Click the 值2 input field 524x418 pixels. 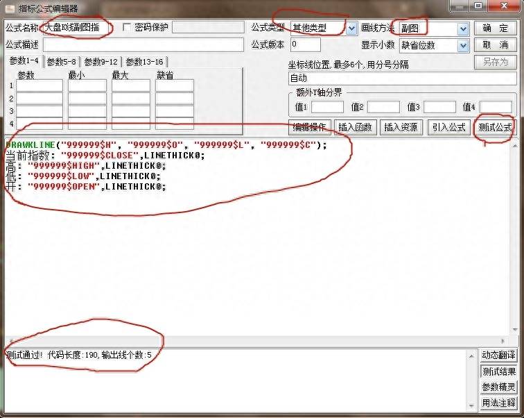tap(383, 107)
